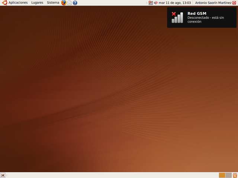Click the network manager tray icon
This screenshot has width=238, height=178.
pyautogui.click(x=150, y=3)
